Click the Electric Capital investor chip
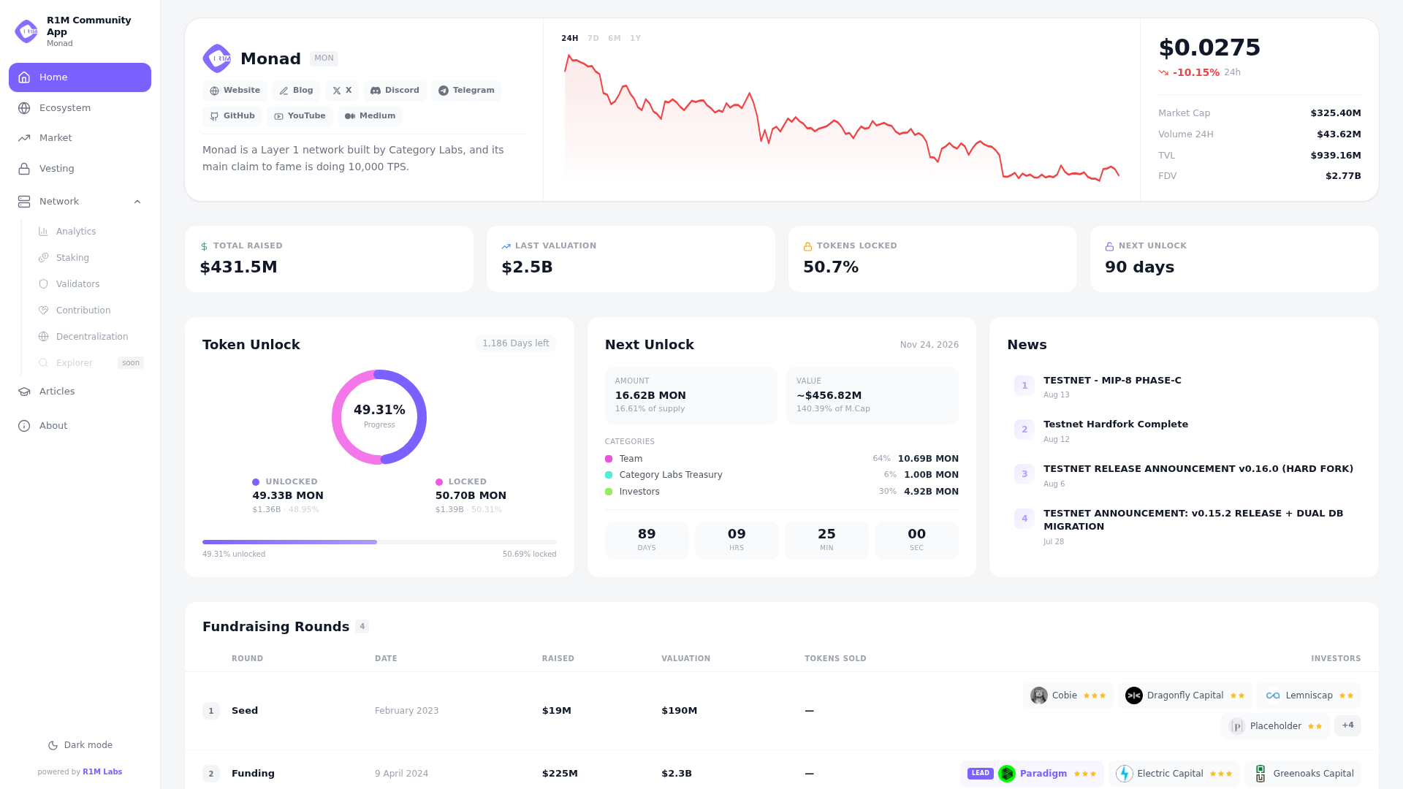 tap(1174, 774)
